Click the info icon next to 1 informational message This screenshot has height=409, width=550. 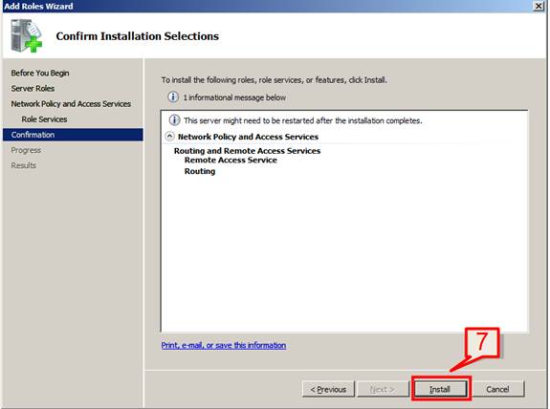173,97
